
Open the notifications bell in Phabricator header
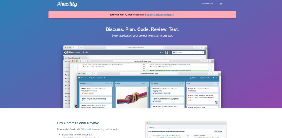click(x=83, y=53)
